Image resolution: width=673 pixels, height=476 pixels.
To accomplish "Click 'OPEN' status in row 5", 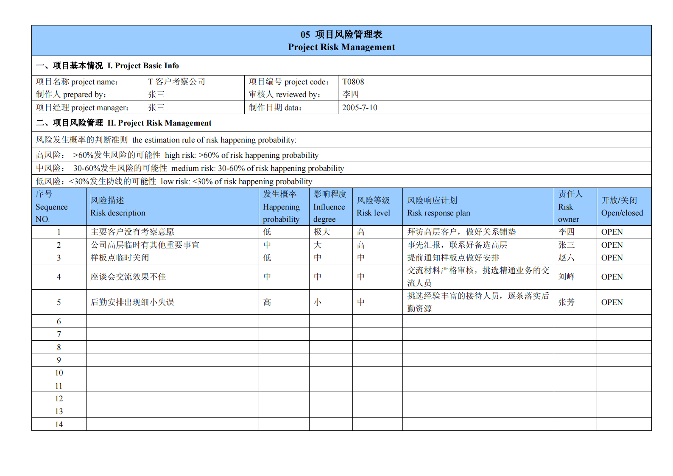I will click(612, 302).
